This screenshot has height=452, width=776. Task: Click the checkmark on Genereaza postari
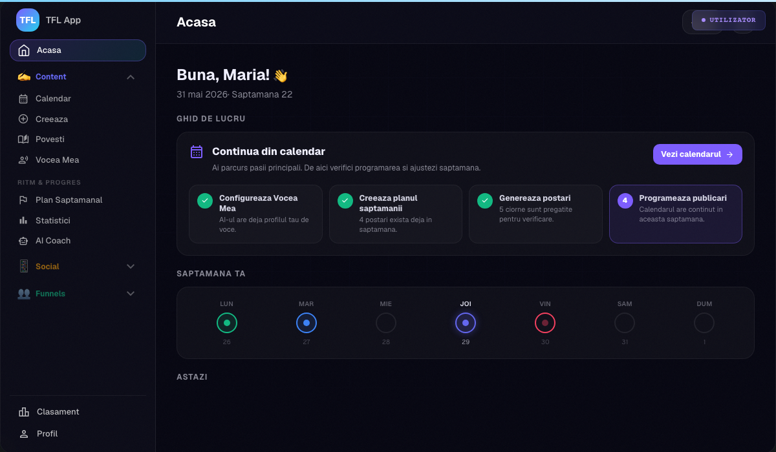point(485,201)
